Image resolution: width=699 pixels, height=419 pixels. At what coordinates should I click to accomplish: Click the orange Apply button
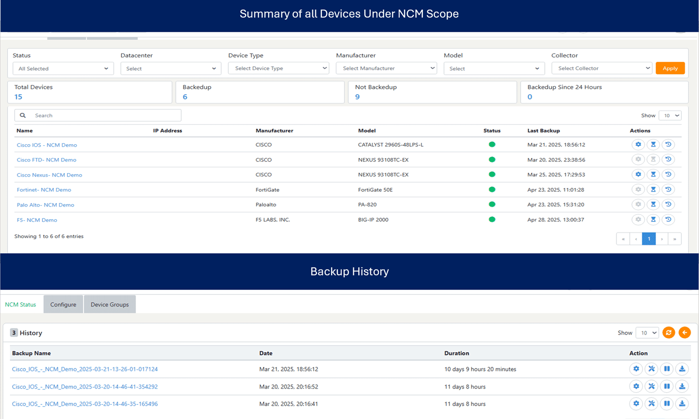point(670,69)
